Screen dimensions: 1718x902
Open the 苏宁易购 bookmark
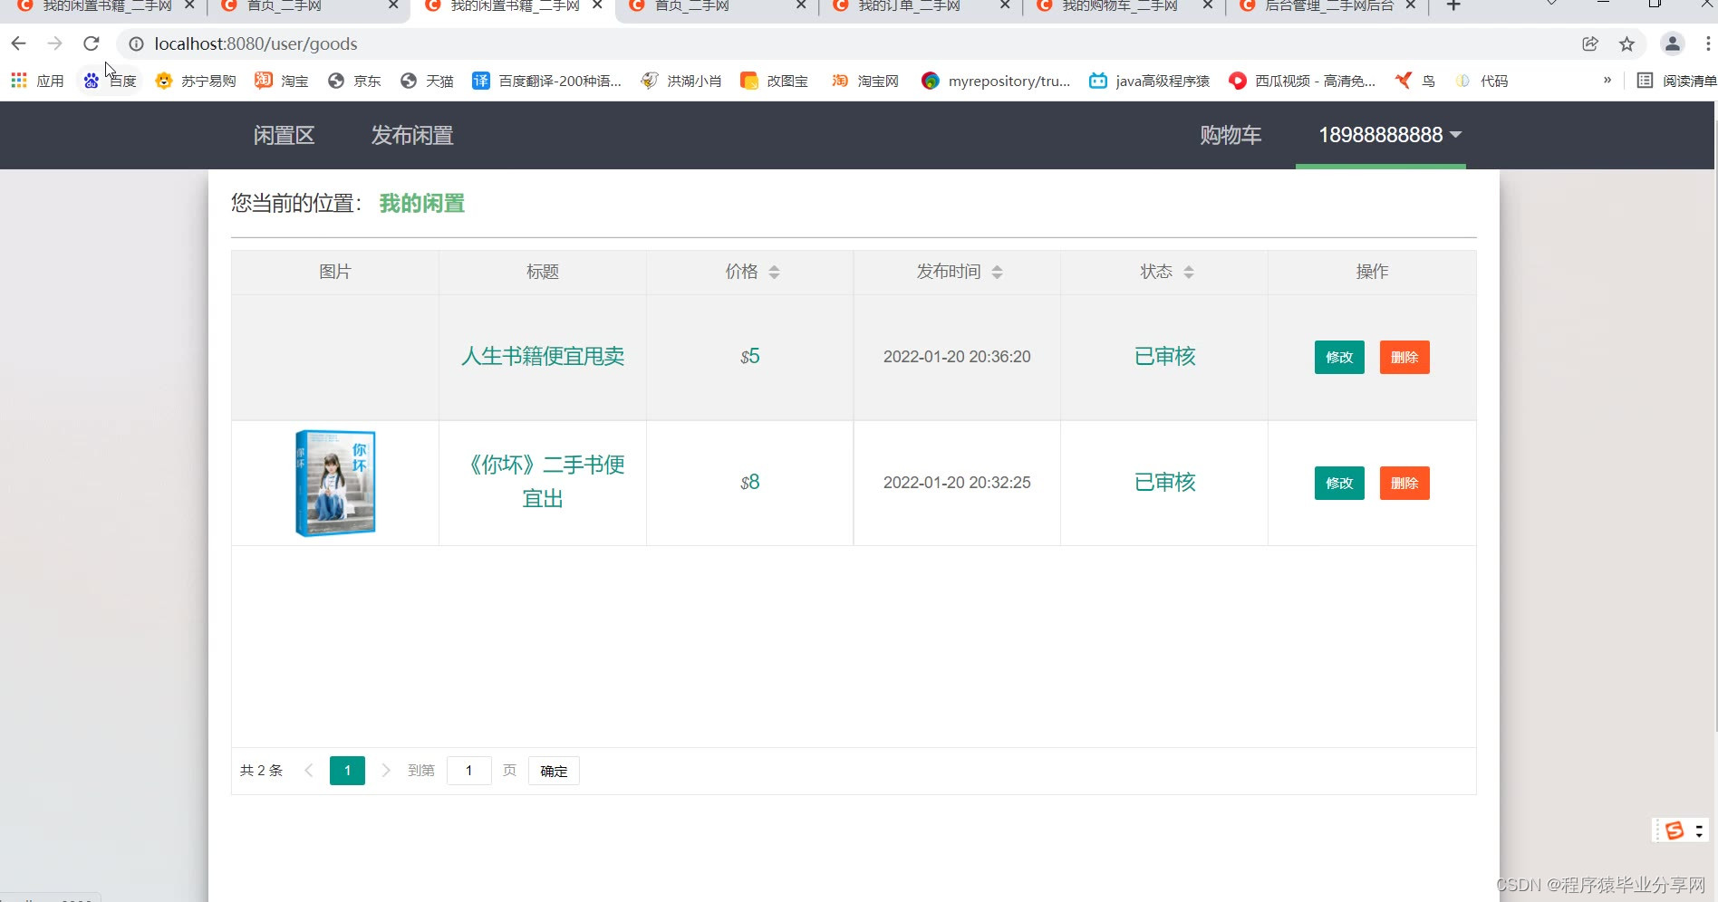click(196, 81)
